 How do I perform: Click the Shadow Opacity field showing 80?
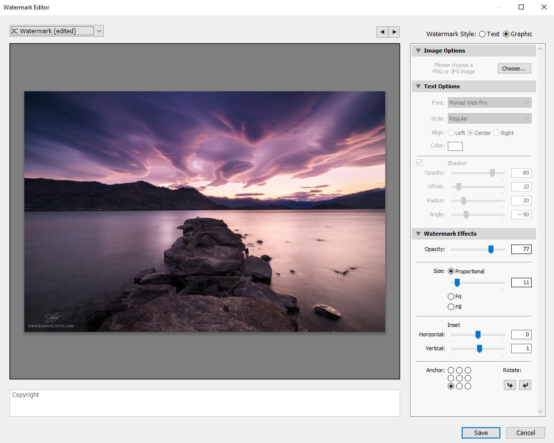[521, 173]
